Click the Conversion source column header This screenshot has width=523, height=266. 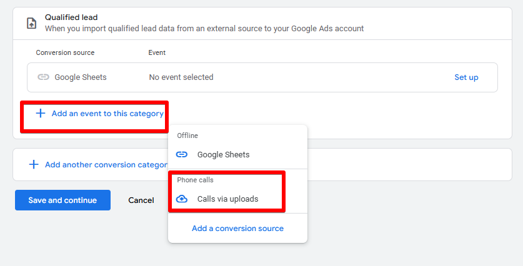(x=65, y=52)
